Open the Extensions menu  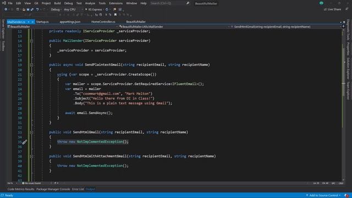click(x=116, y=3)
